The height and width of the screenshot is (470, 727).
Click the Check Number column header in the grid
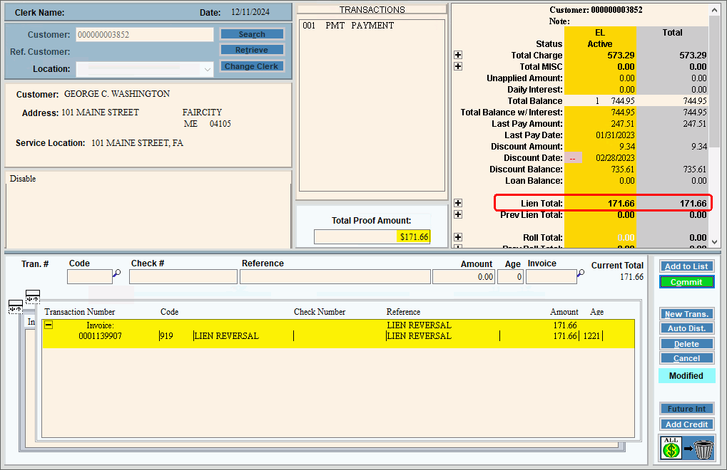pos(320,312)
